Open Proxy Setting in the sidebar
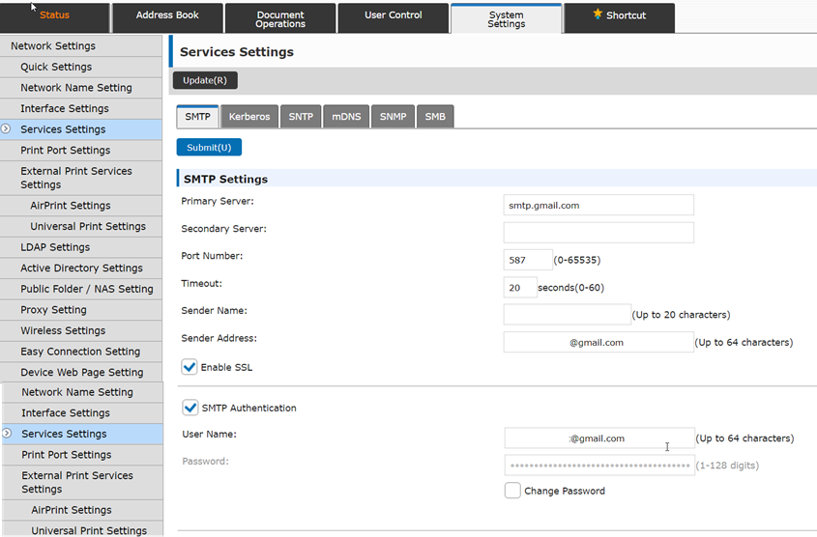 coord(81,310)
